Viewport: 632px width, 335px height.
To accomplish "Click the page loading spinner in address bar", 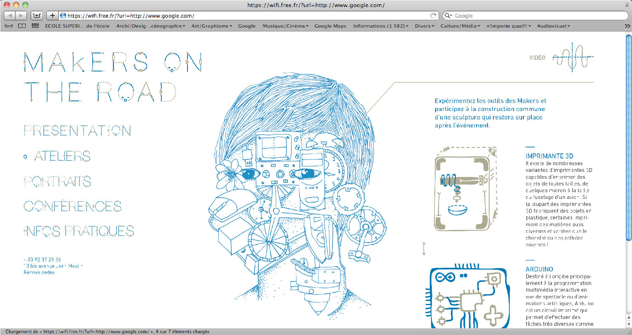I will pyautogui.click(x=433, y=16).
